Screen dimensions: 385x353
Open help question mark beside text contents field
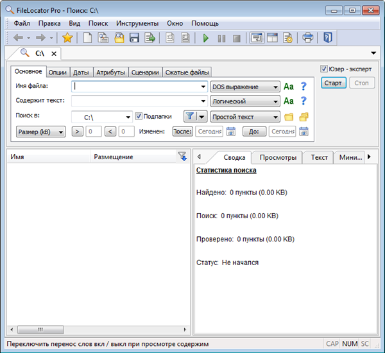click(304, 101)
